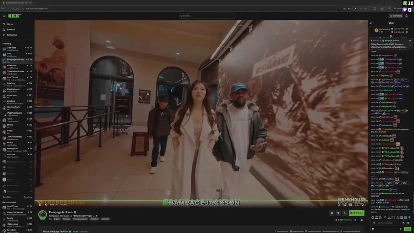Open DVDPhantuums channel in sidebar
The width and height of the screenshot is (414, 233).
(17, 114)
